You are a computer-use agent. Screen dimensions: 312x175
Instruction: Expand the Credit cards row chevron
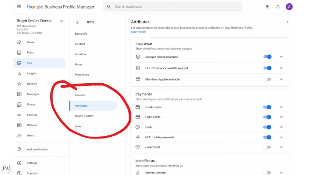pyautogui.click(x=281, y=107)
